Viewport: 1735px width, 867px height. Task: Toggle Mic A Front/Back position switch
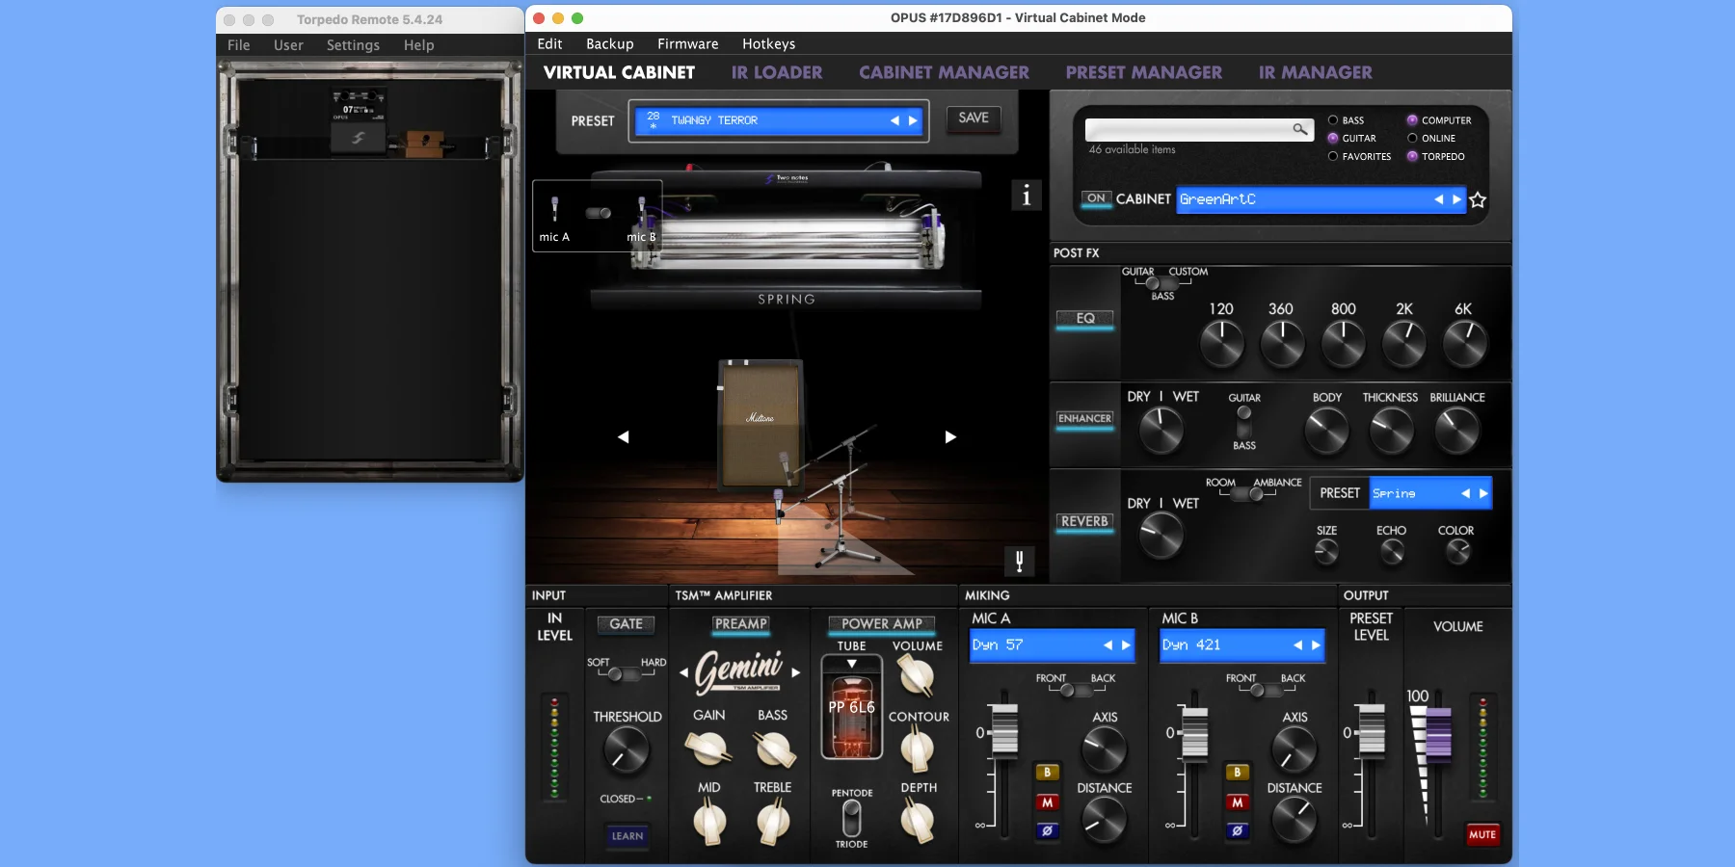click(x=1068, y=690)
